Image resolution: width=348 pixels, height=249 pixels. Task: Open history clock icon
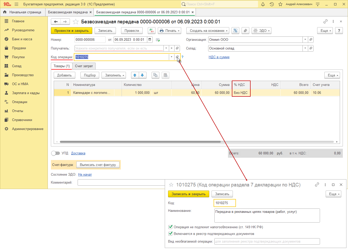click(272, 4)
